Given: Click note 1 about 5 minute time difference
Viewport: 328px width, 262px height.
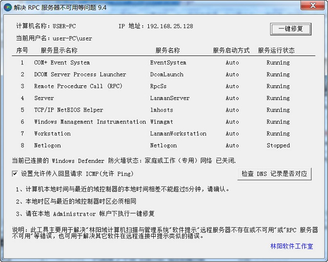Looking at the screenshot, I should 123,189.
